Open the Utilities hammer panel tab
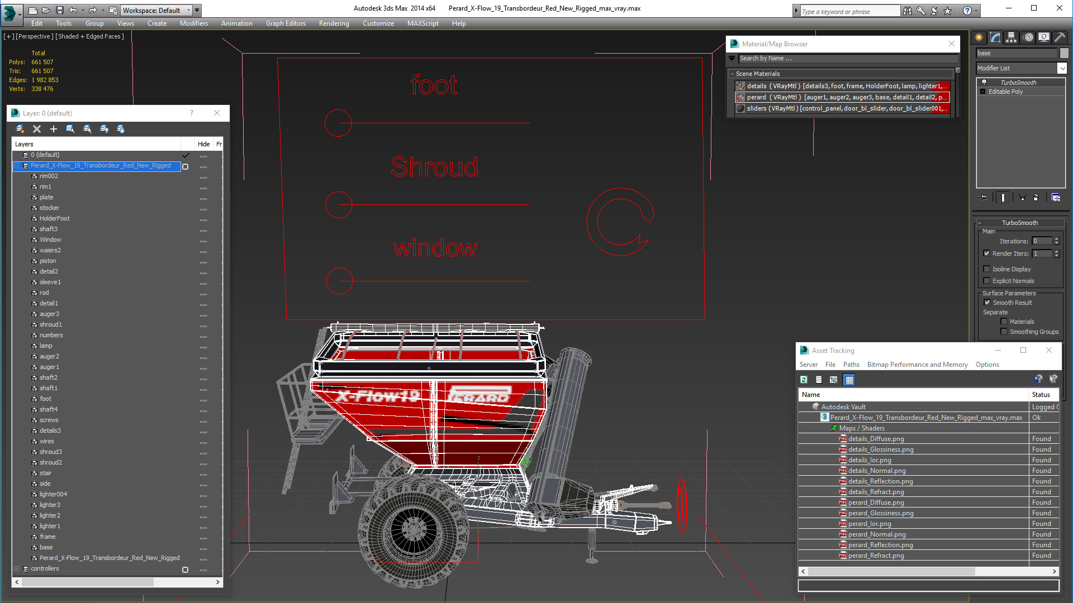The height and width of the screenshot is (603, 1073). tap(1060, 37)
